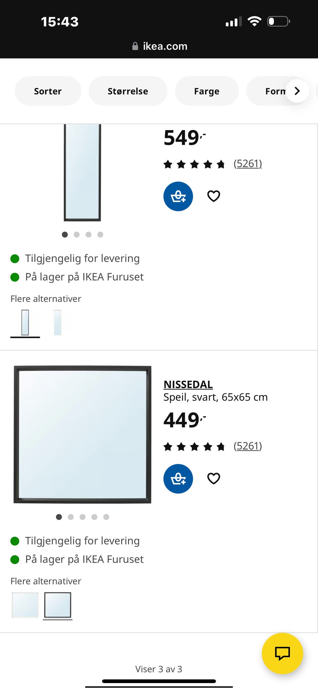Add NISSEDAL 65x65 mirror to cart

pyautogui.click(x=178, y=479)
